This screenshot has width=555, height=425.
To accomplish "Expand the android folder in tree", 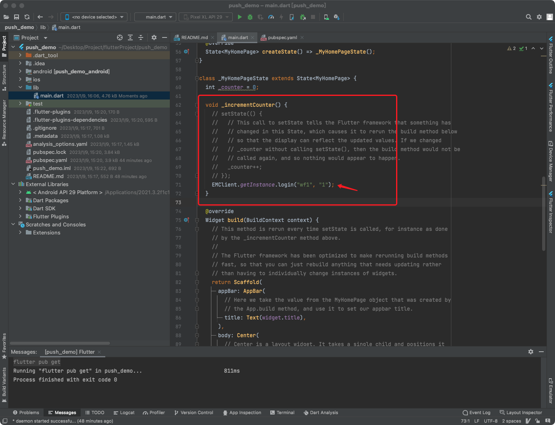I will pyautogui.click(x=20, y=71).
